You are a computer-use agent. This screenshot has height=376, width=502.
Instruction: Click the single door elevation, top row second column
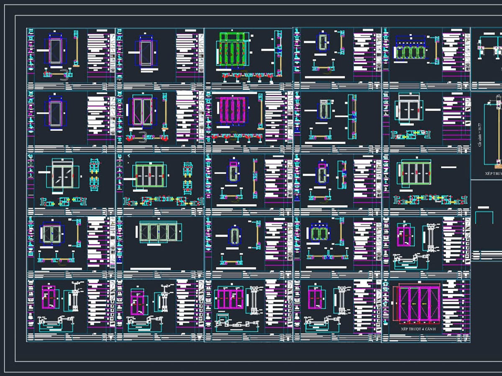[x=146, y=53]
